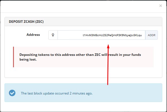167x112 pixels.
Task: Click the blue checkmark status icon
Action: coord(12,93)
